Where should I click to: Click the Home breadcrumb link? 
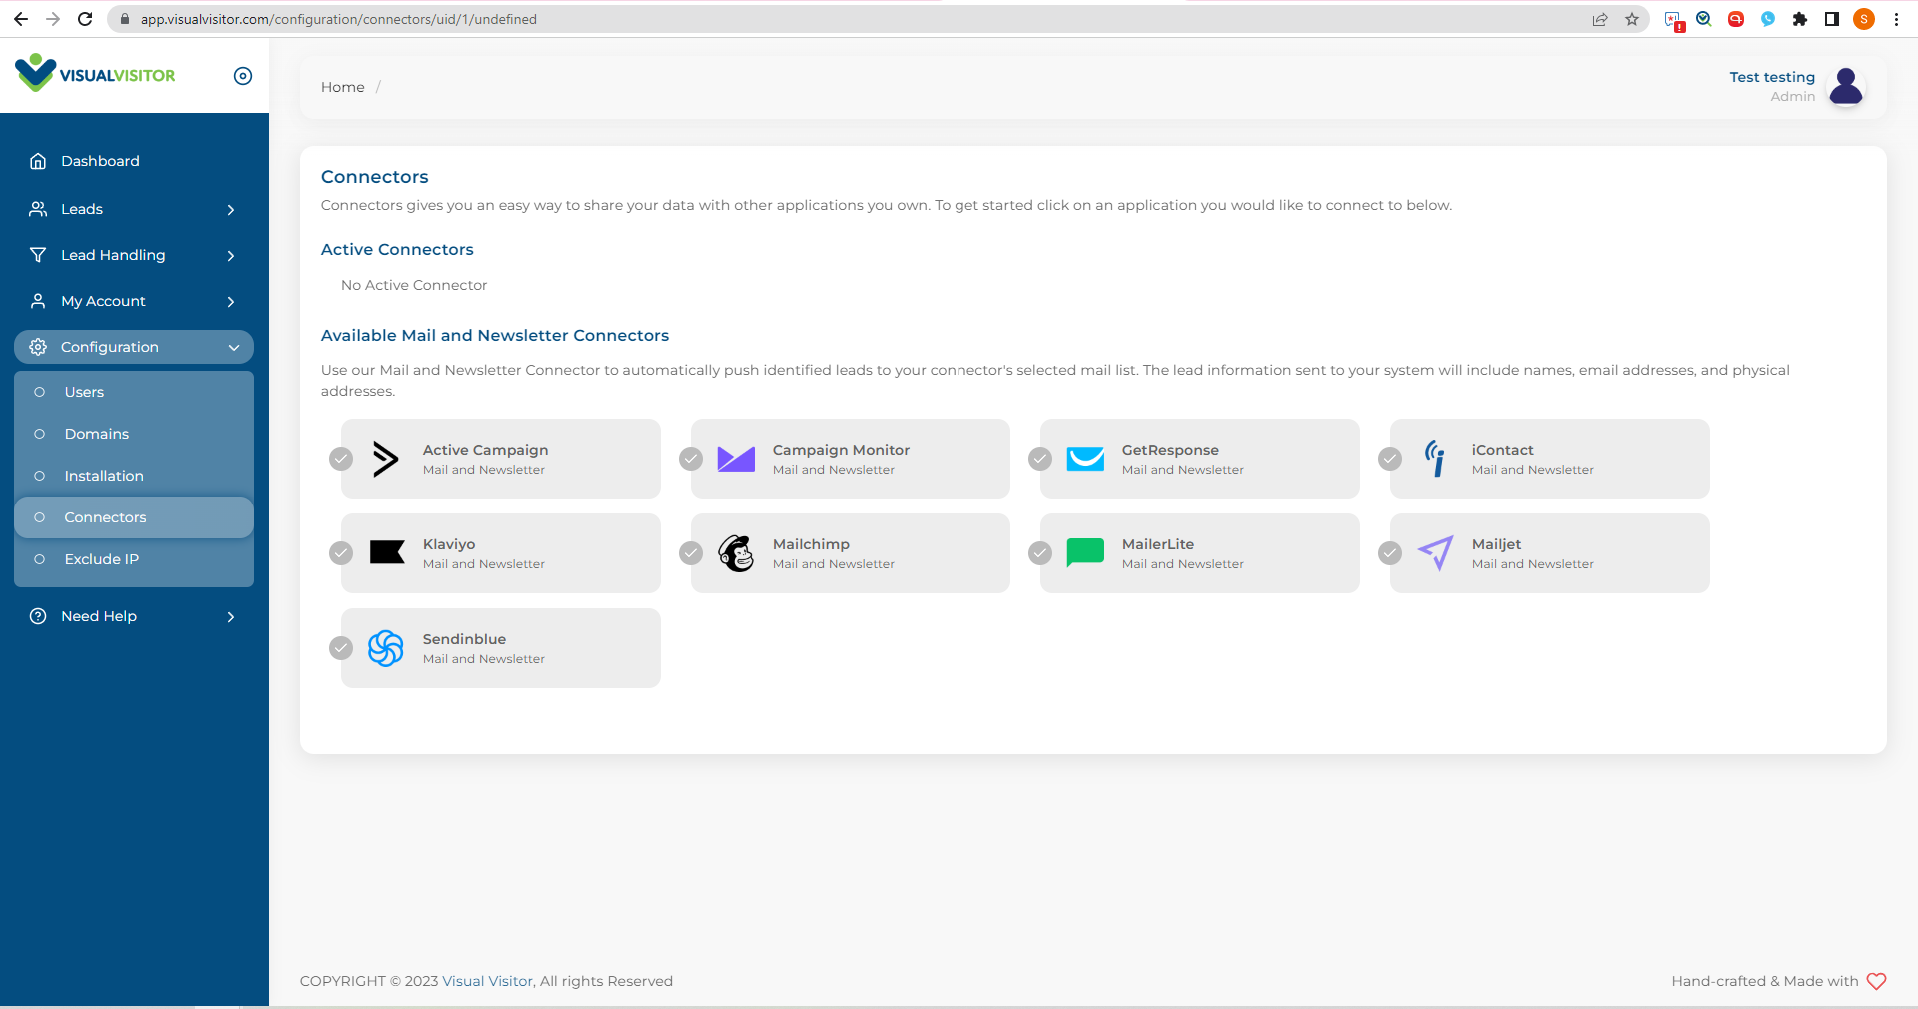(342, 87)
